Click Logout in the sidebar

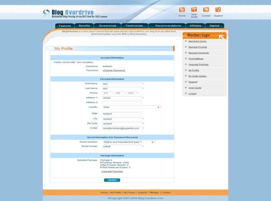pyautogui.click(x=192, y=94)
